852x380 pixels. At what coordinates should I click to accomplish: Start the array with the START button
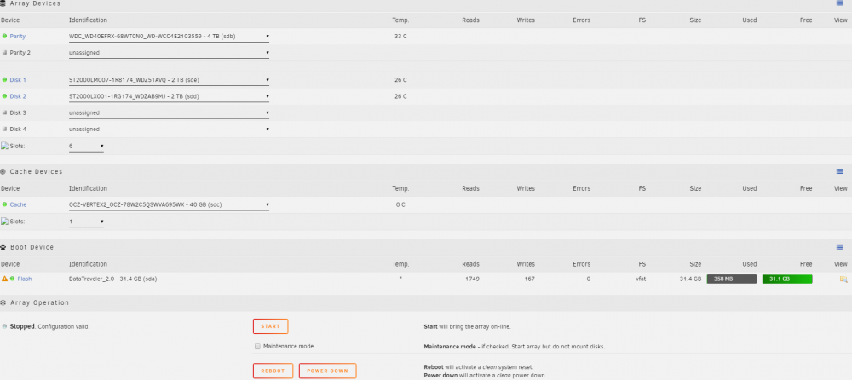(x=271, y=326)
